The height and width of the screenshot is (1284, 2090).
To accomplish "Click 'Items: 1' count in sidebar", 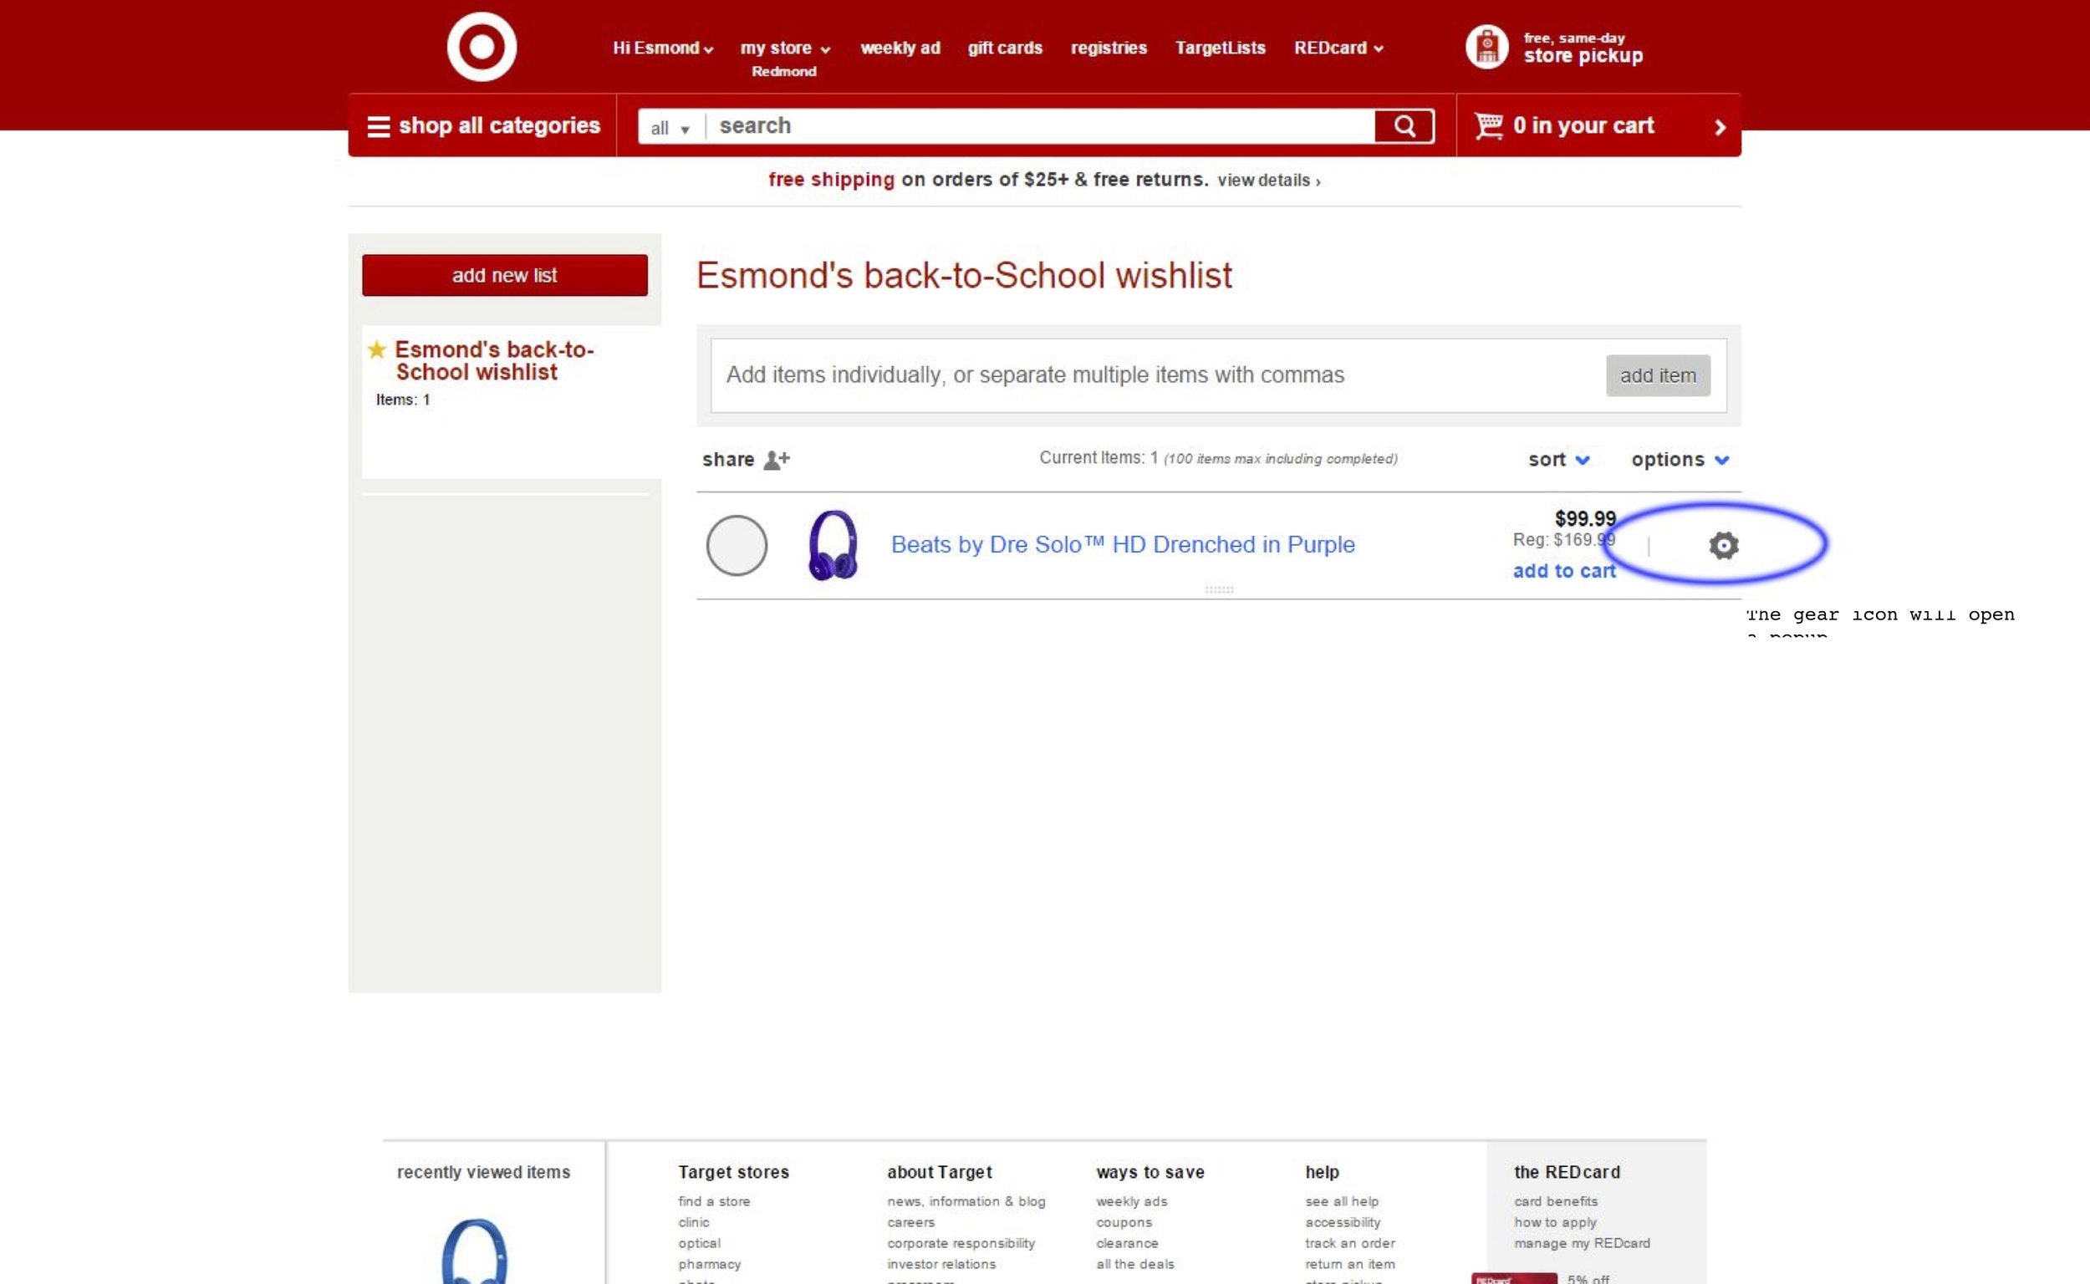I will pos(403,399).
